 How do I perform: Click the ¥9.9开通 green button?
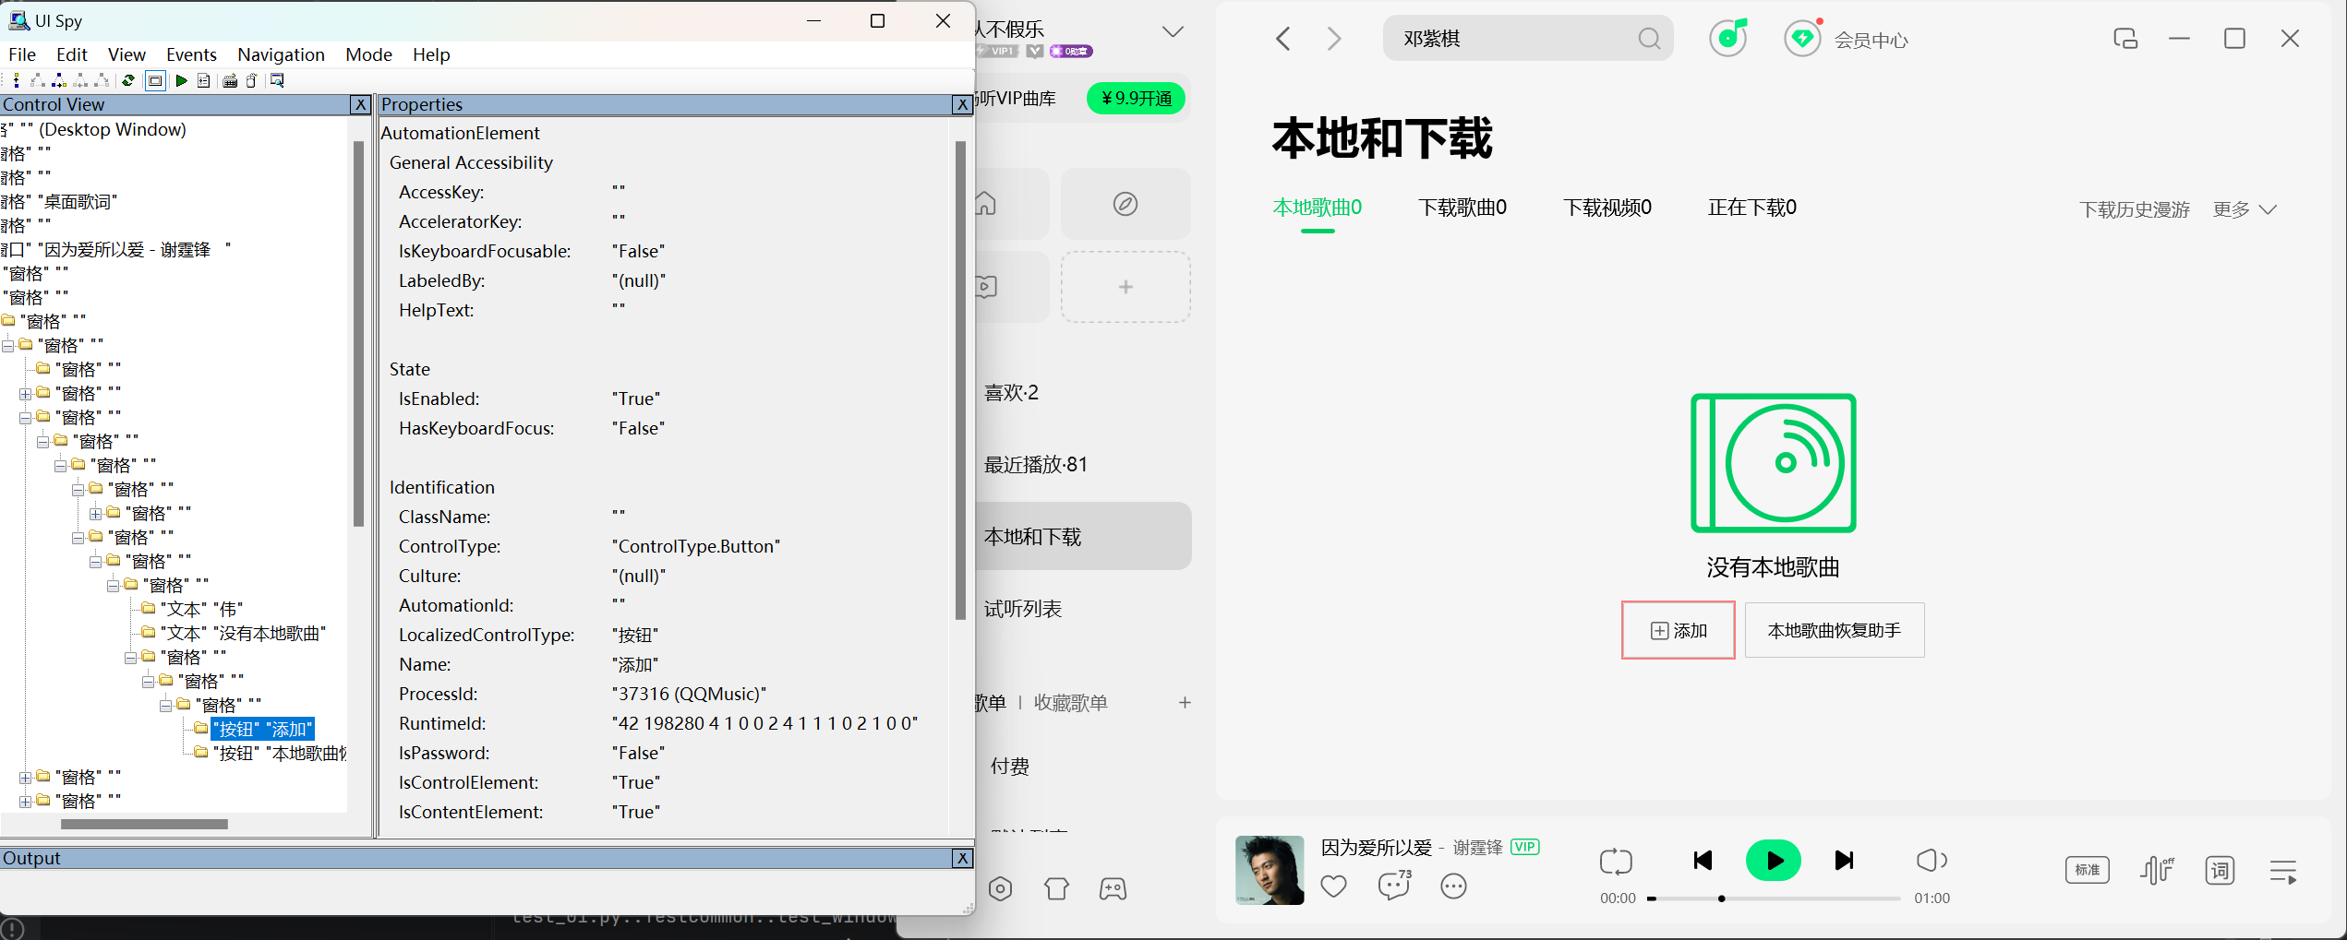tap(1137, 98)
